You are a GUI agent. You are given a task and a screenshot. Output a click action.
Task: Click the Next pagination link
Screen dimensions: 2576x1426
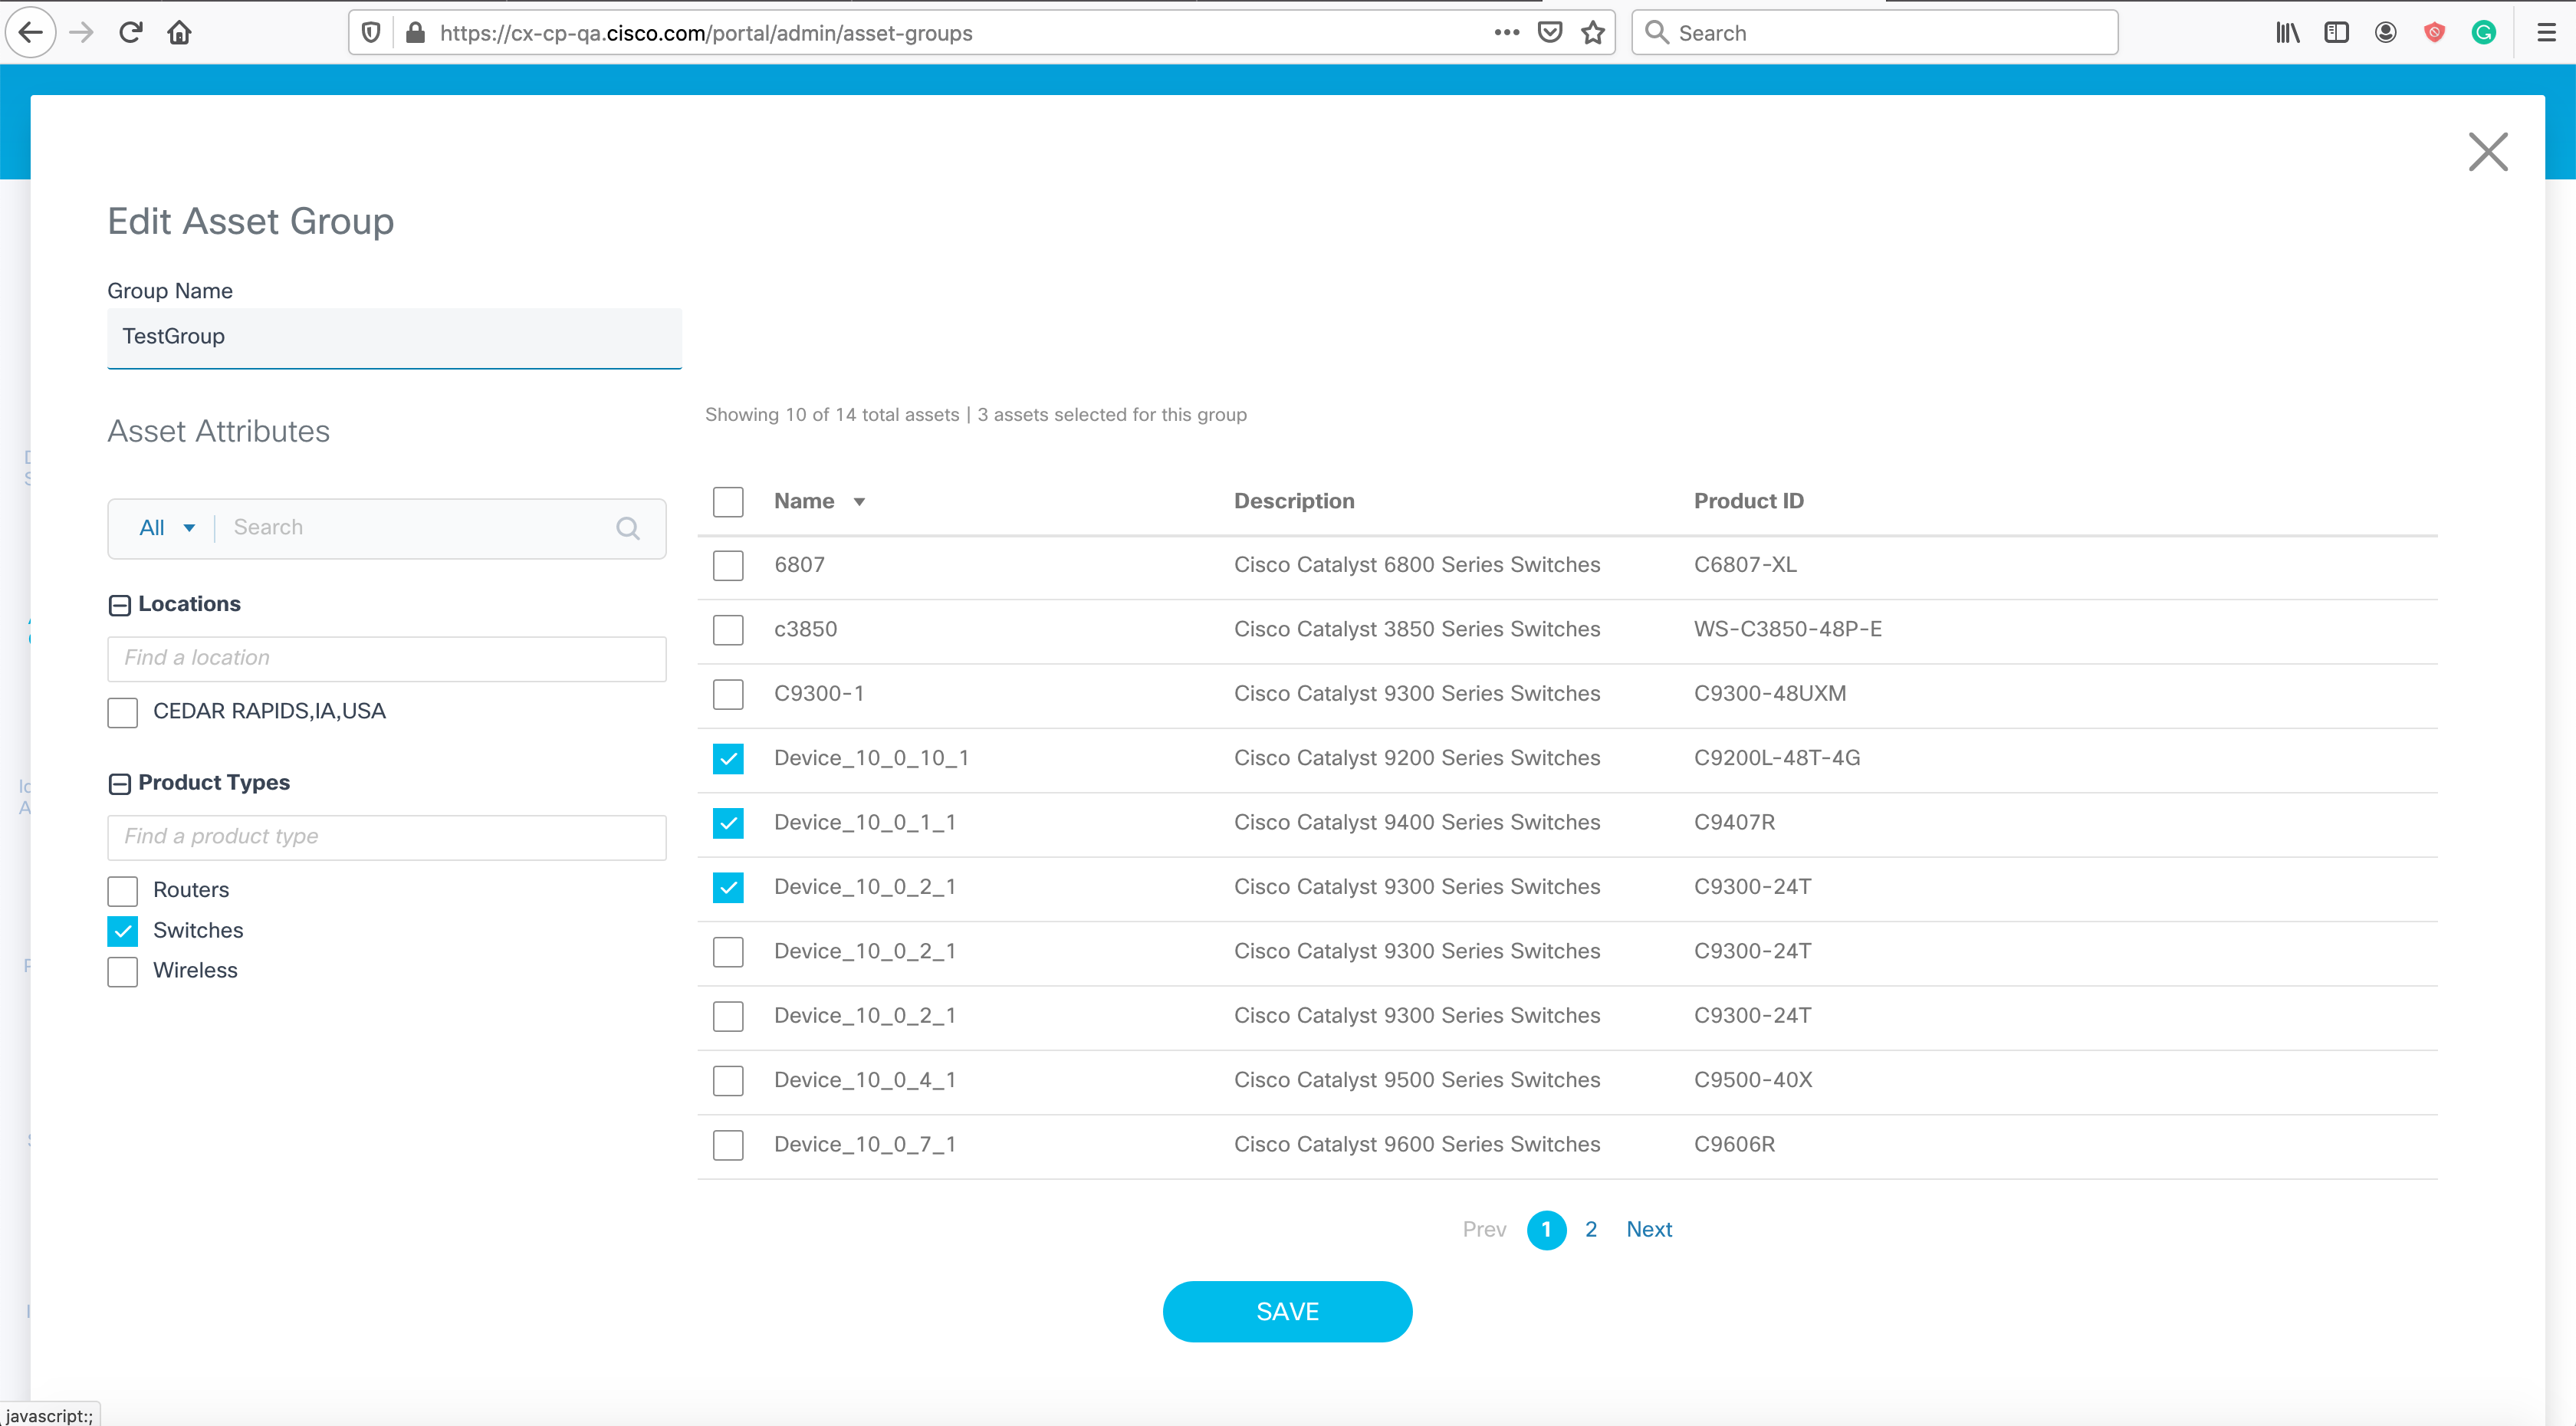1648,1229
